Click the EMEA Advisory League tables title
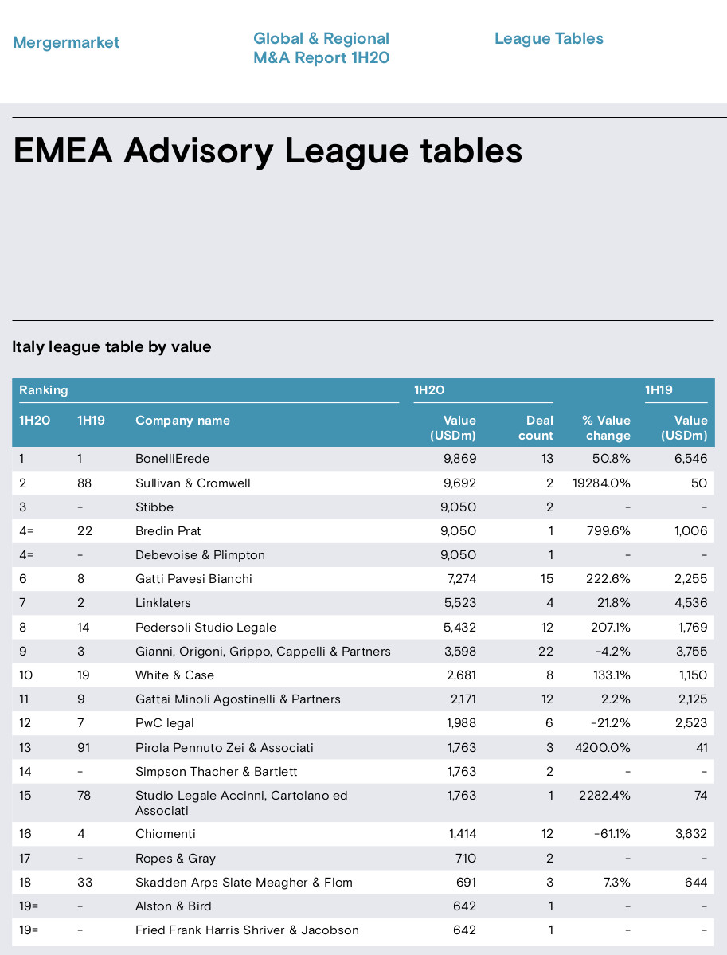This screenshot has height=955, width=727. 268,151
